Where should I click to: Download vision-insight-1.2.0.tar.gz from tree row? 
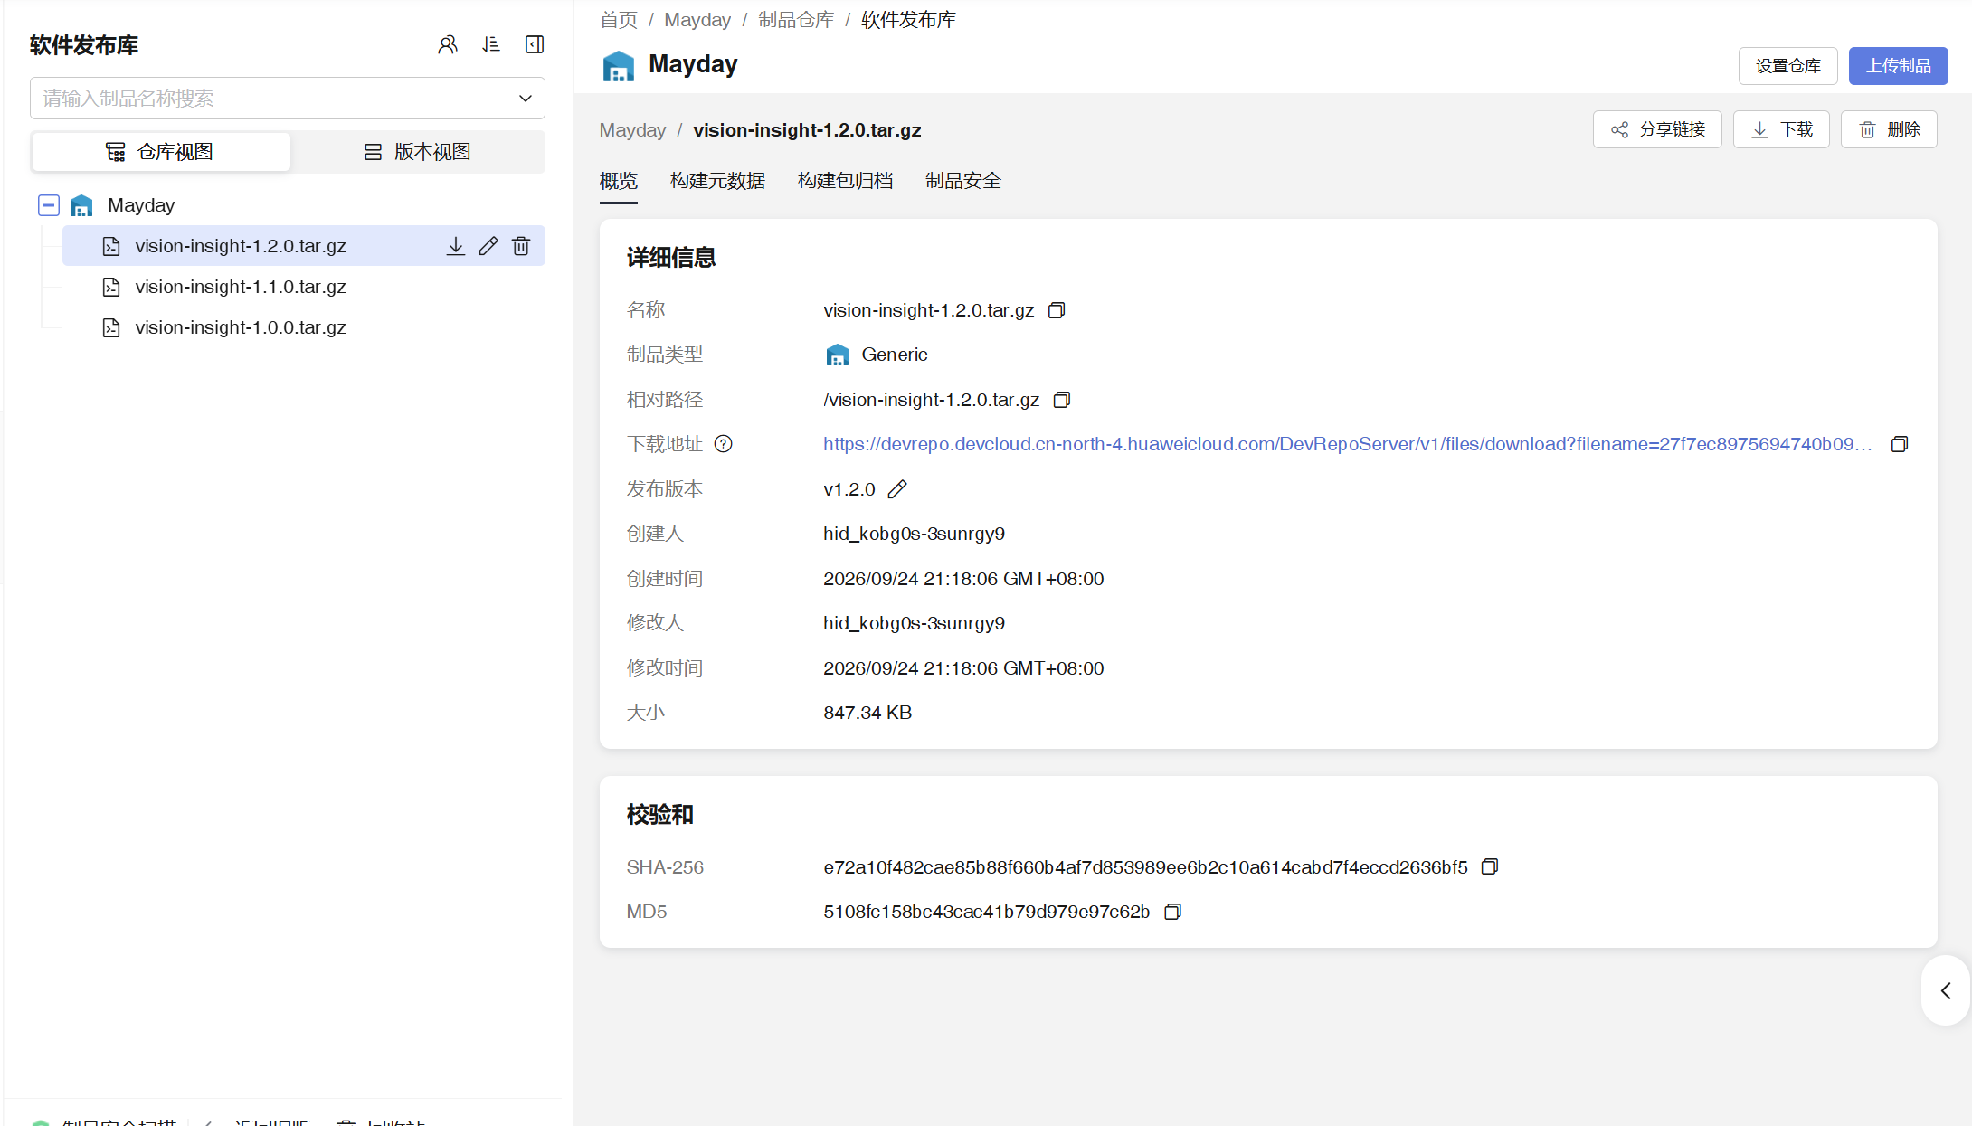pos(456,246)
